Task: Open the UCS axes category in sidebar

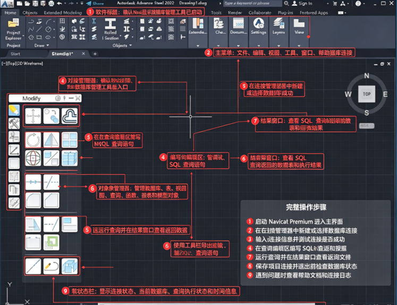Action: (14, 150)
